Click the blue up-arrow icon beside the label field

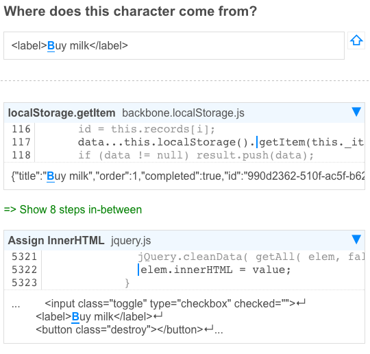(x=356, y=40)
